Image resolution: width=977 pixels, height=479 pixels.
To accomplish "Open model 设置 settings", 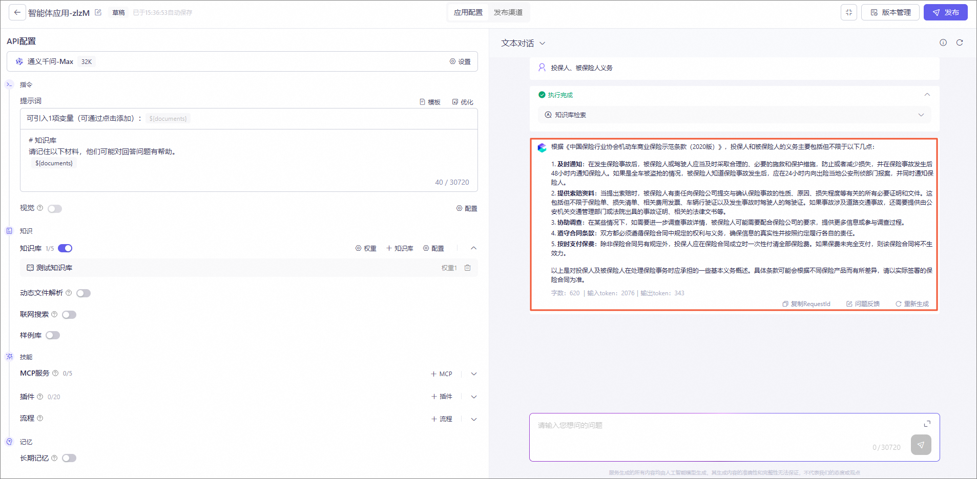I will (460, 61).
